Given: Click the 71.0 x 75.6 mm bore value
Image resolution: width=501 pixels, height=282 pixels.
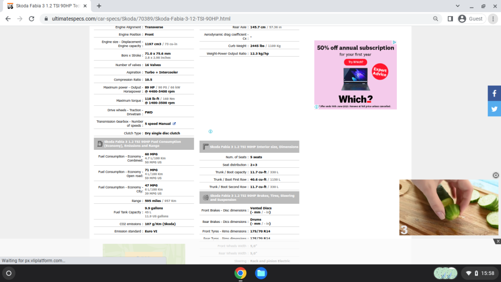Looking at the screenshot, I should pos(157,54).
